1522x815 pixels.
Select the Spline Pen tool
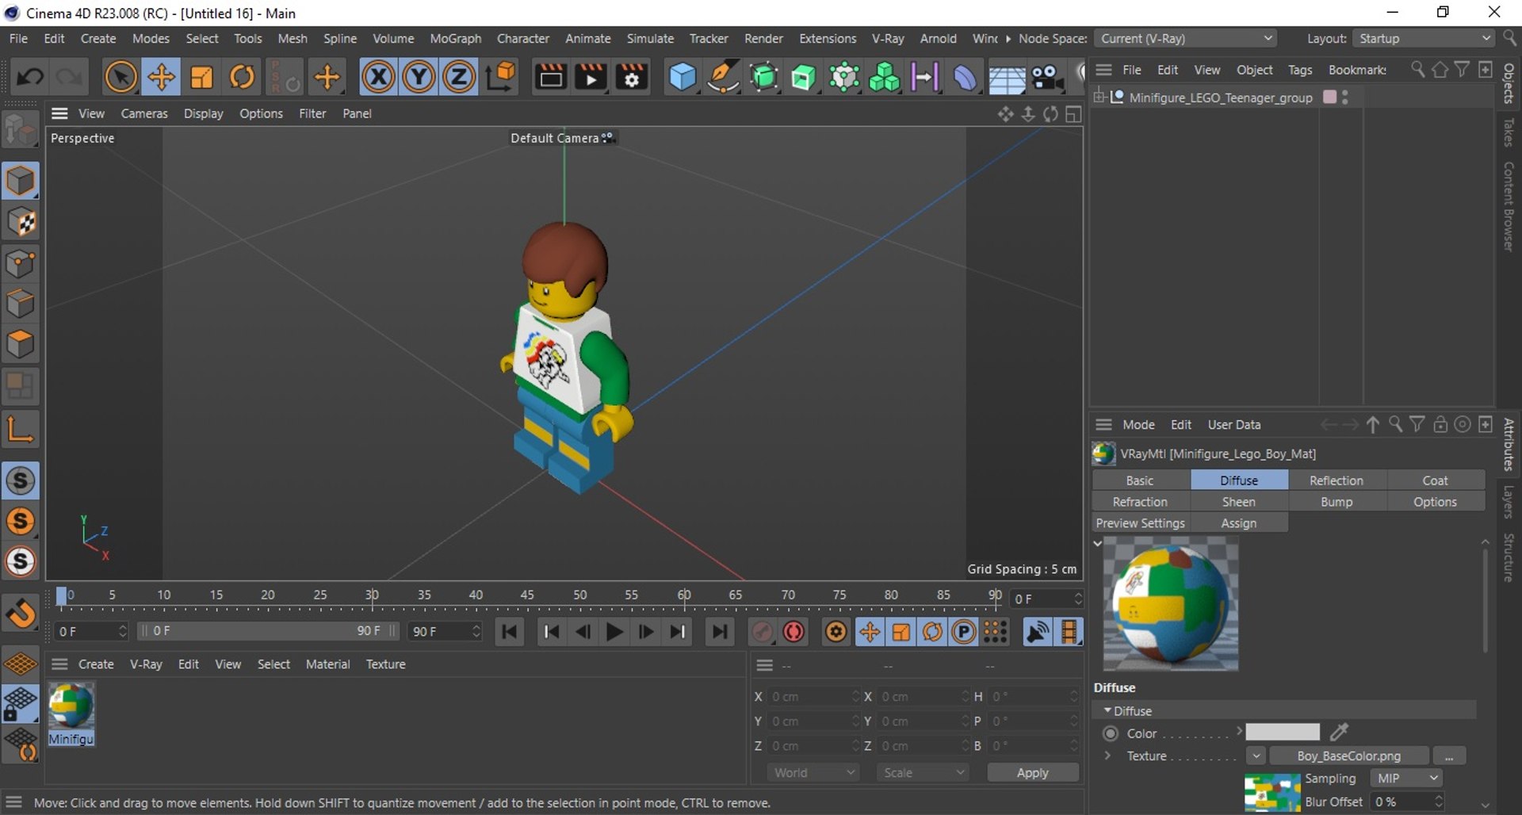tap(723, 77)
